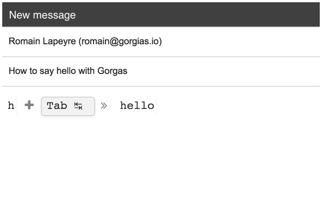The height and width of the screenshot is (209, 322).
Task: Click the blank space after the subject text
Action: [x=223, y=71]
